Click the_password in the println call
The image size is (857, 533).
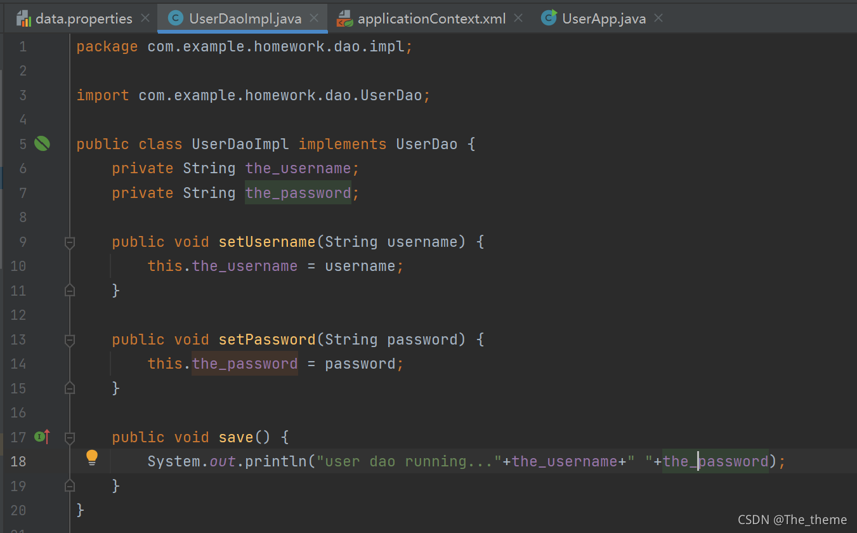point(716,461)
